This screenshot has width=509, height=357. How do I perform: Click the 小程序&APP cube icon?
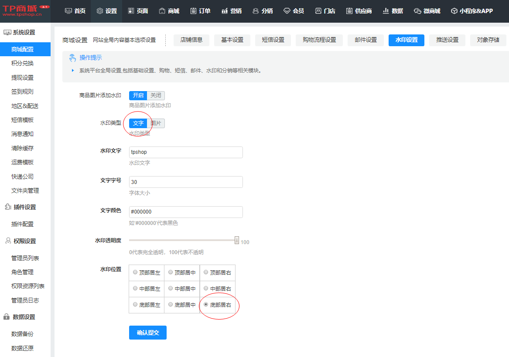coord(454,11)
